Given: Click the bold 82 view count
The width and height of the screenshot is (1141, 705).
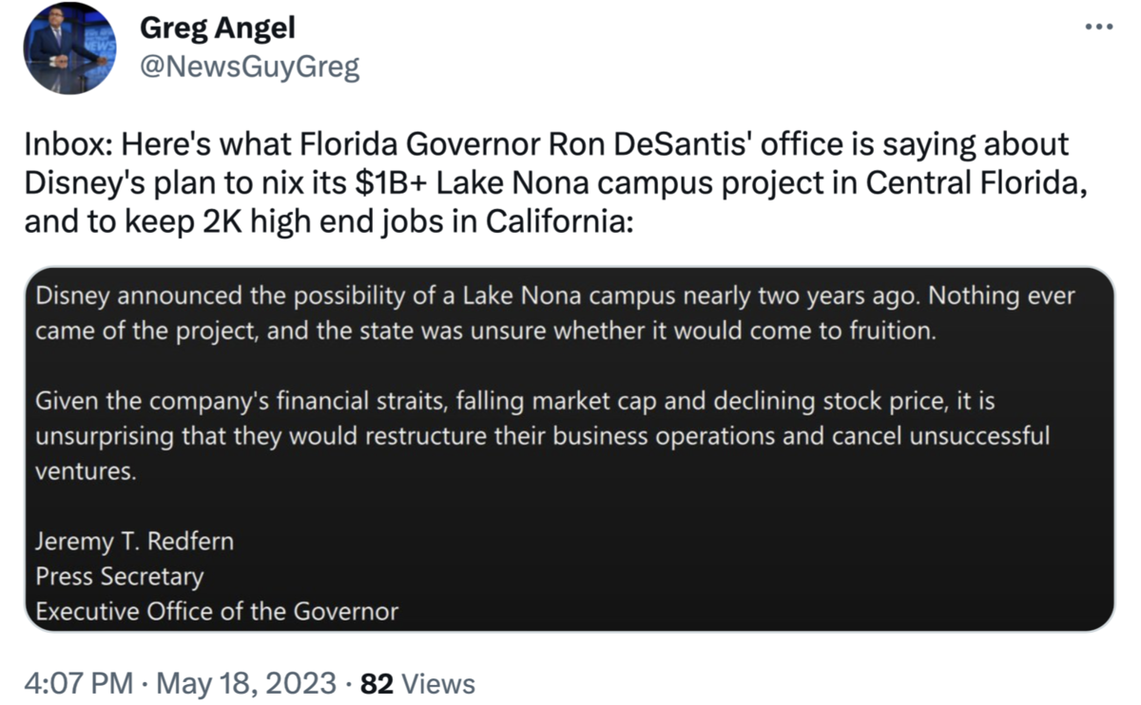Looking at the screenshot, I should pos(377,682).
